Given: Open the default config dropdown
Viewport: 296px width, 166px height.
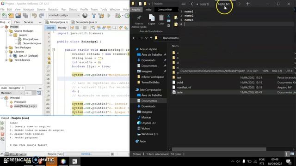Looking at the screenshot, I should tap(64, 15).
